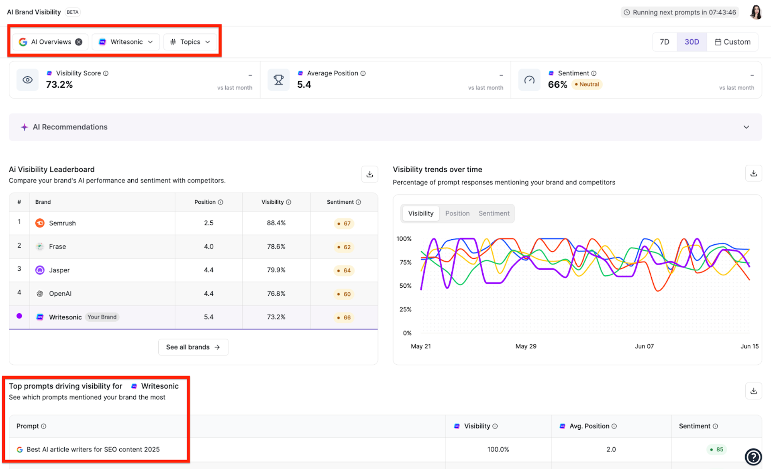Click Jasper visibility value 79.9%
This screenshot has height=469, width=771.
click(x=276, y=270)
